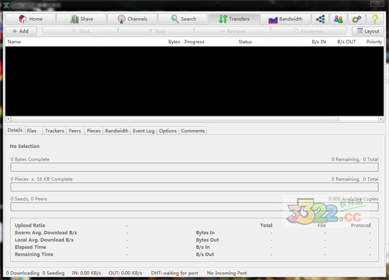Click the network nodes icon
Image resolution: width=389 pixels, height=280 pixels.
point(320,19)
